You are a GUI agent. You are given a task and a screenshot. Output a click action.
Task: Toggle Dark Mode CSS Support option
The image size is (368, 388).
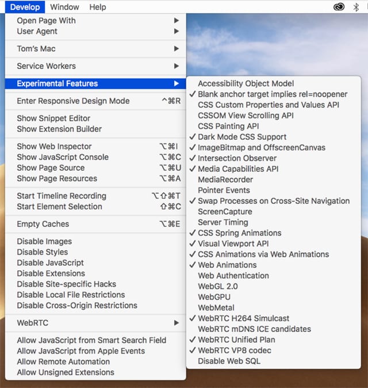(x=241, y=137)
